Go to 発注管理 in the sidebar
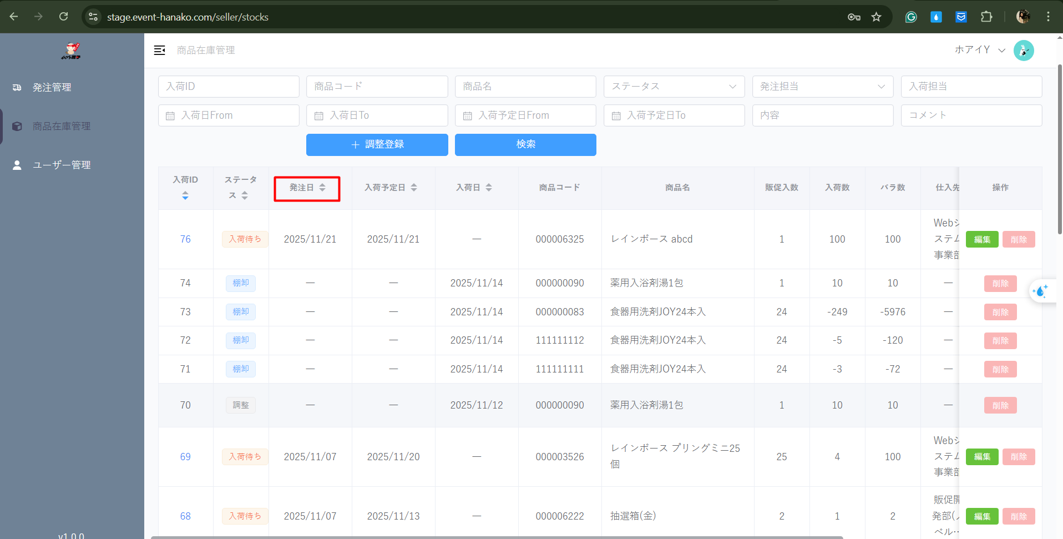The image size is (1063, 539). (52, 88)
